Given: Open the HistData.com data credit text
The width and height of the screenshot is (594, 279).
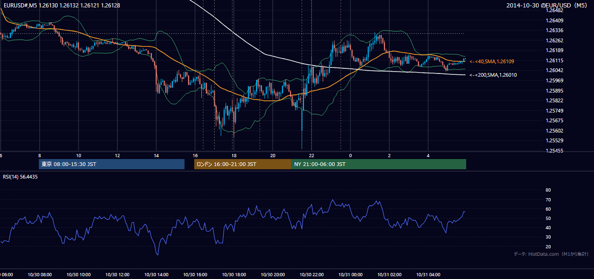Looking at the screenshot, I should tap(551, 254).
